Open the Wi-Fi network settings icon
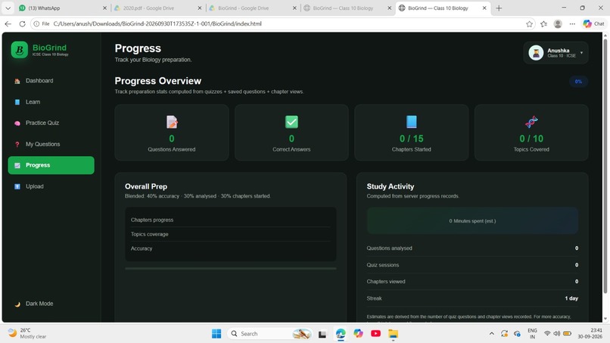The width and height of the screenshot is (610, 343). coord(547,334)
